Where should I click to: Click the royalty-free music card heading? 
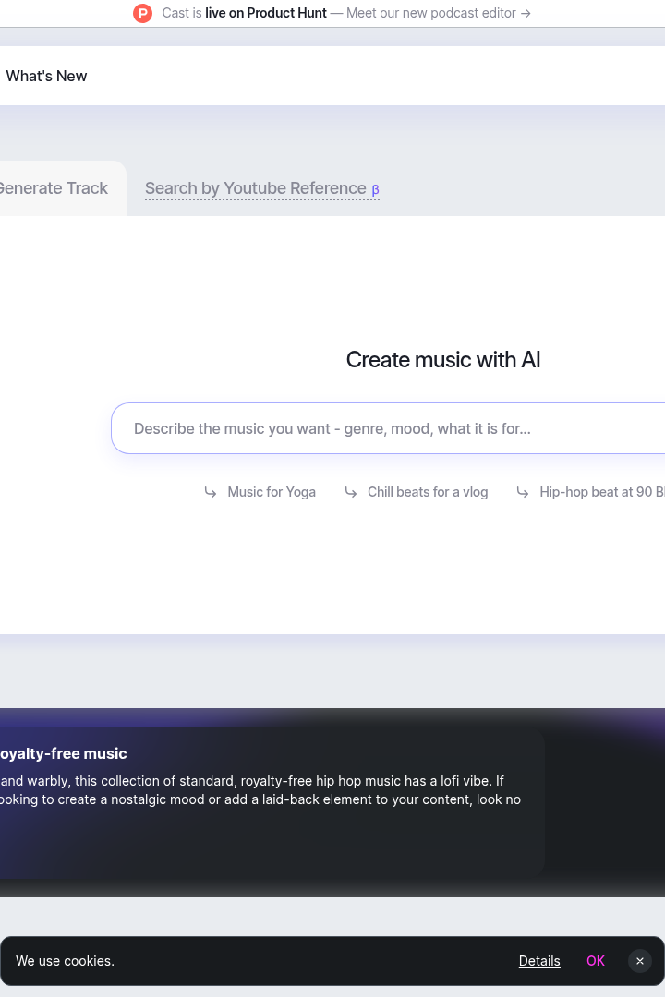[x=64, y=753]
